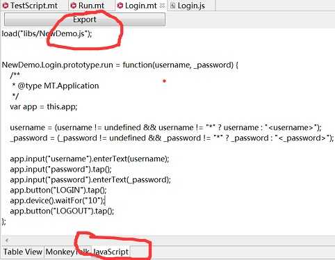This screenshot has height=260, width=335.
Task: Click the Run.mt tab icon
Action: pyautogui.click(x=74, y=6)
